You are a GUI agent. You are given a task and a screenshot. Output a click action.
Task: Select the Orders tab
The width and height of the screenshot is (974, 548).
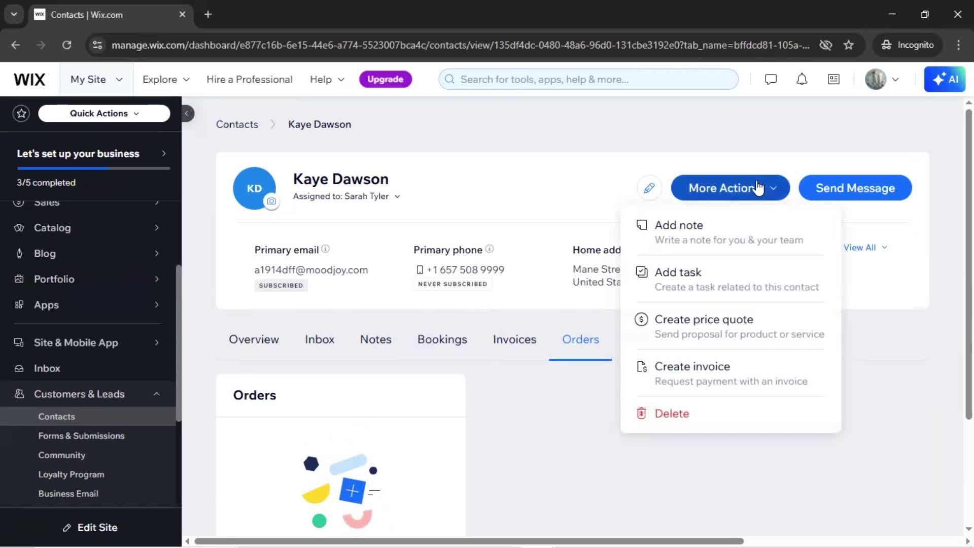point(580,339)
